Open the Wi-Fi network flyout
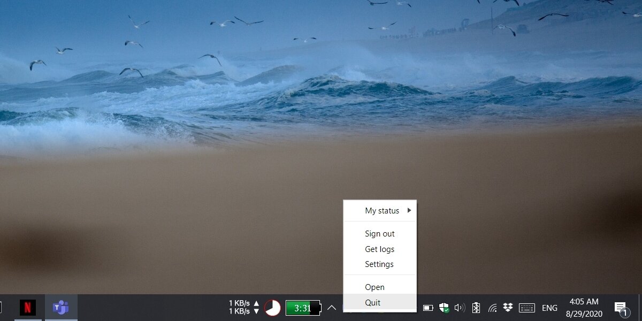The image size is (642, 321). [x=492, y=308]
